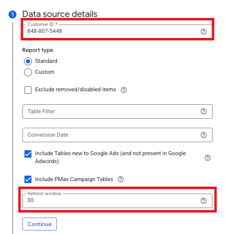Click the Conversion Date help icon

pyautogui.click(x=204, y=135)
